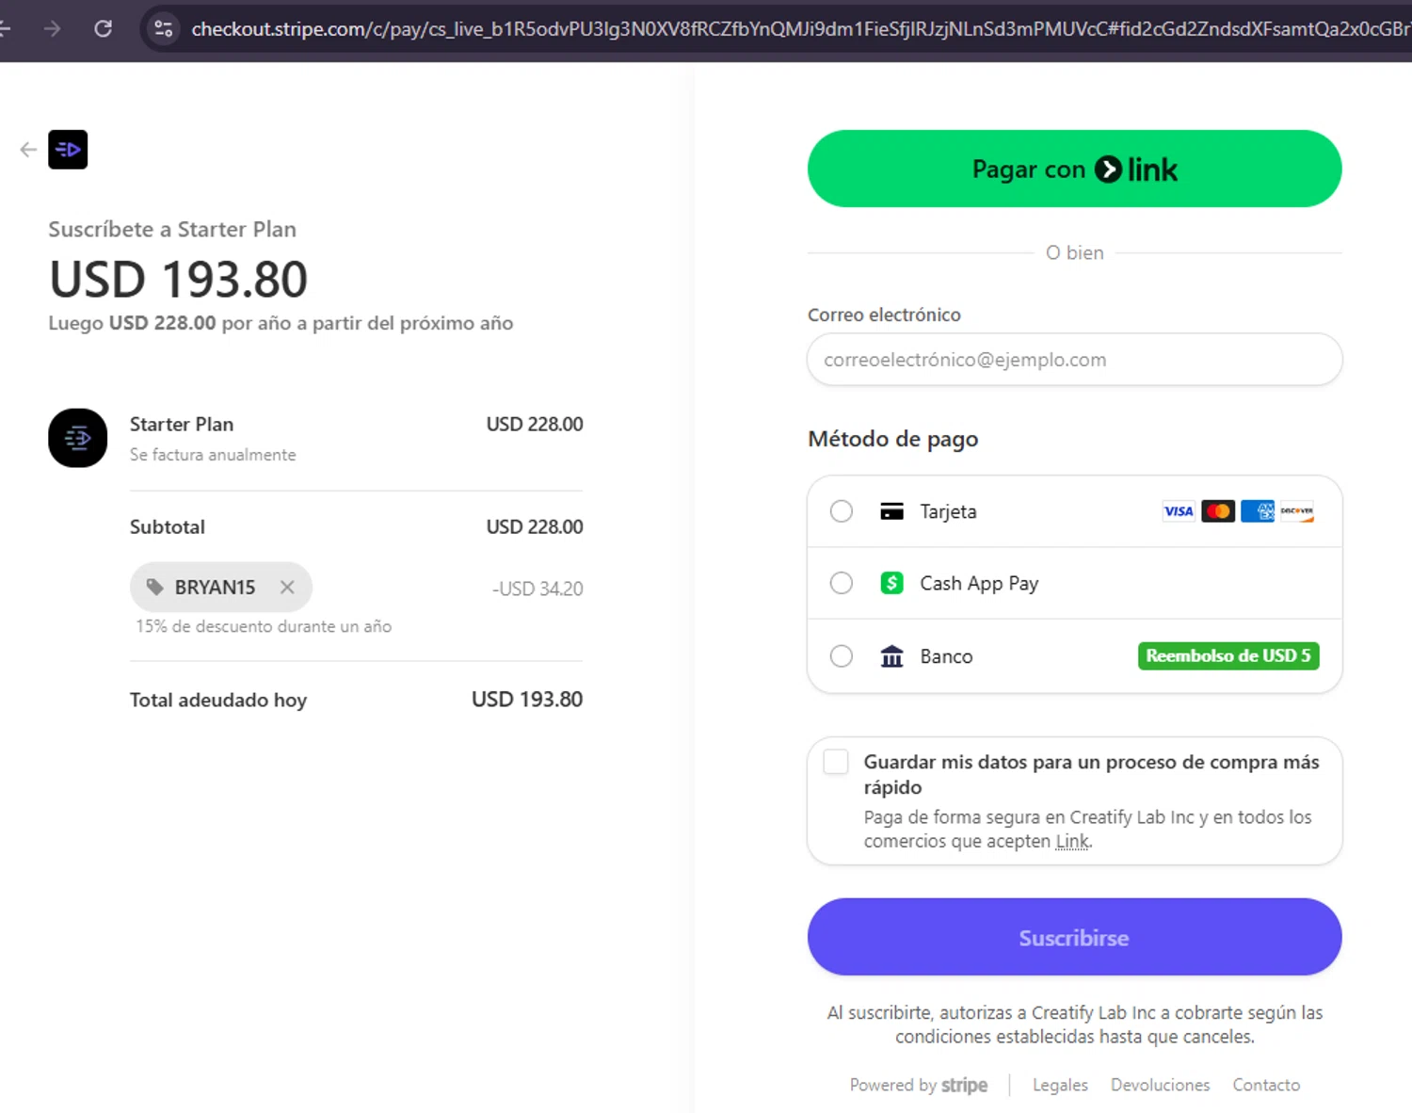Click the Visa card logo
Viewport: 1412px width, 1113px height.
click(1179, 511)
